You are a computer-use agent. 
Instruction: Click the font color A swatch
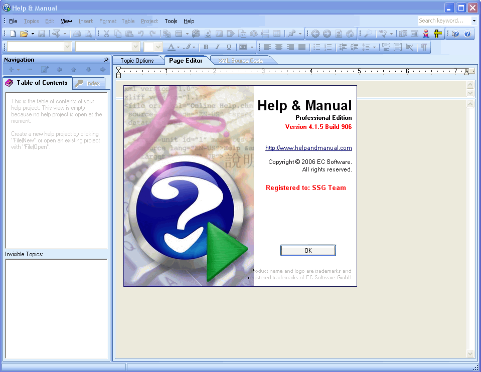point(172,47)
